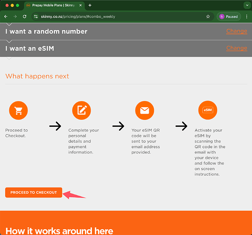Click the 'How it works around here' heading

coord(59,231)
